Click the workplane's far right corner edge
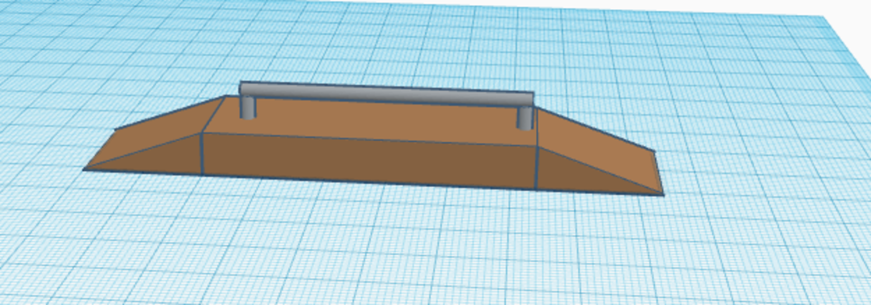The image size is (871, 305). [830, 17]
